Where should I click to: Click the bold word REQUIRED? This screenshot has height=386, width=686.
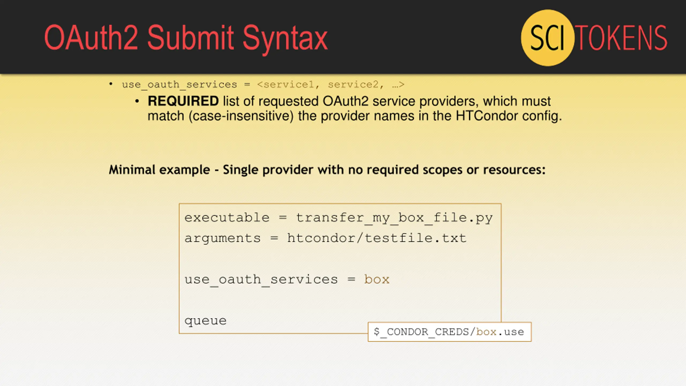(x=183, y=101)
